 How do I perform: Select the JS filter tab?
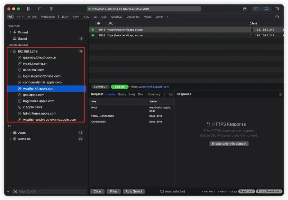95,17
